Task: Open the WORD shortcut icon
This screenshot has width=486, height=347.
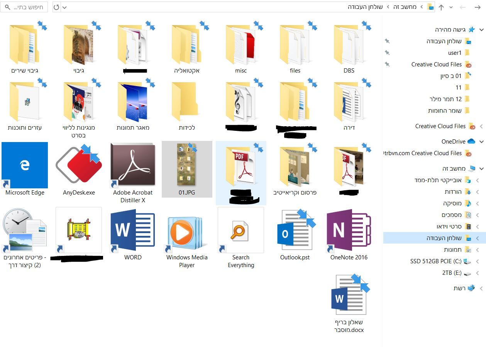Action: (x=133, y=230)
